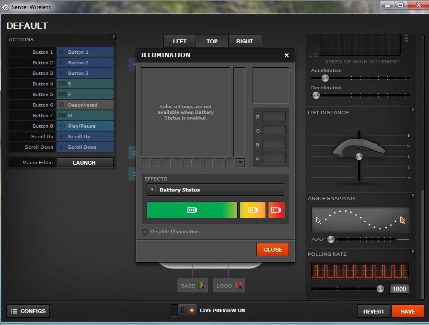This screenshot has width=429, height=325.
Task: Open the Battery Status effects dropdown
Action: tap(215, 190)
